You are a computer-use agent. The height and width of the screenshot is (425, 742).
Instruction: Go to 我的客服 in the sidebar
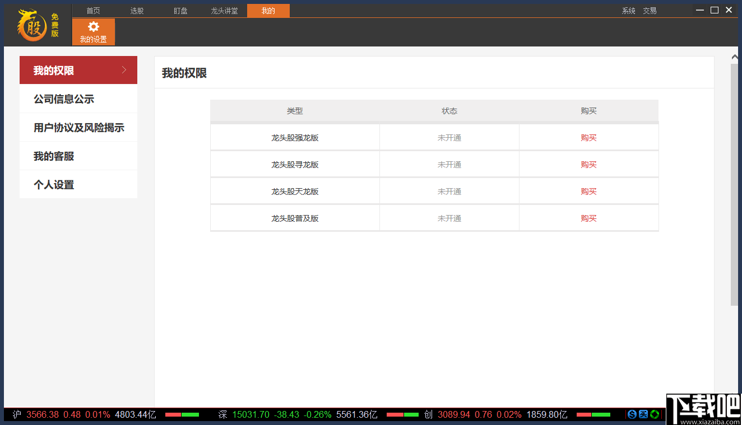pos(78,156)
